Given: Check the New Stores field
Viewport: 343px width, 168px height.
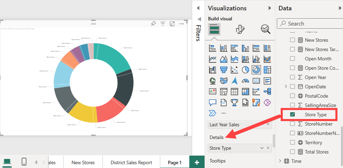Looking at the screenshot, I should 292,40.
